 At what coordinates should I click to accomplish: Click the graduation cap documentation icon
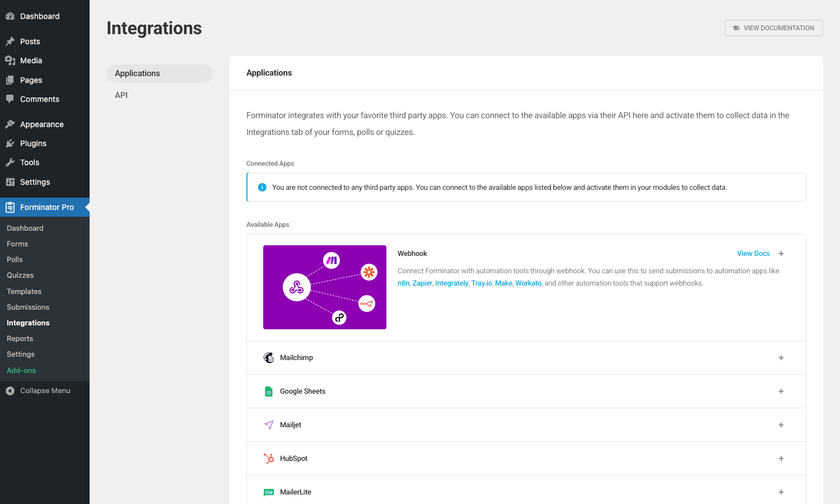point(736,28)
